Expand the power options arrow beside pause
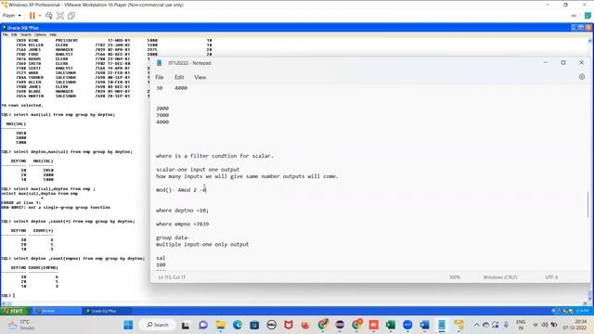594x334 pixels. tap(40, 16)
